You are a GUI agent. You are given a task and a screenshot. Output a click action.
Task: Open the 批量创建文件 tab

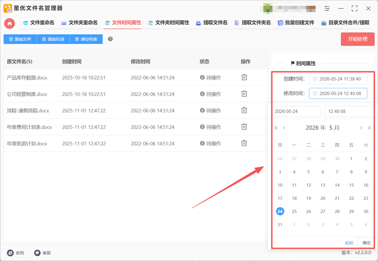click(296, 23)
